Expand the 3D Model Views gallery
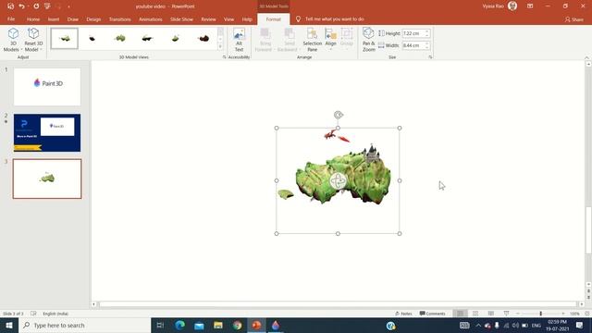The image size is (592, 333). (x=220, y=47)
